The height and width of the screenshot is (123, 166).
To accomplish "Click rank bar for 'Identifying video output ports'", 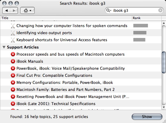I will (x=140, y=33).
